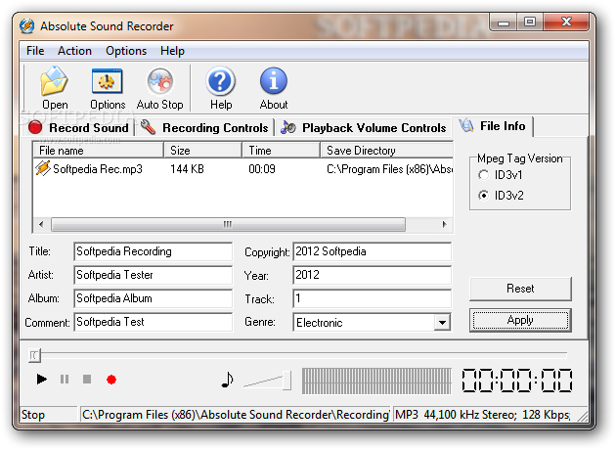Click the 00:00:00 digital time display

tap(517, 380)
